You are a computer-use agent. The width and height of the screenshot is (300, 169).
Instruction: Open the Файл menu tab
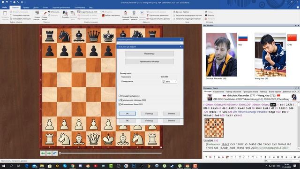(4, 8)
